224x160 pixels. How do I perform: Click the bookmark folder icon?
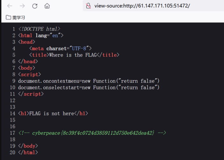(x=8, y=17)
